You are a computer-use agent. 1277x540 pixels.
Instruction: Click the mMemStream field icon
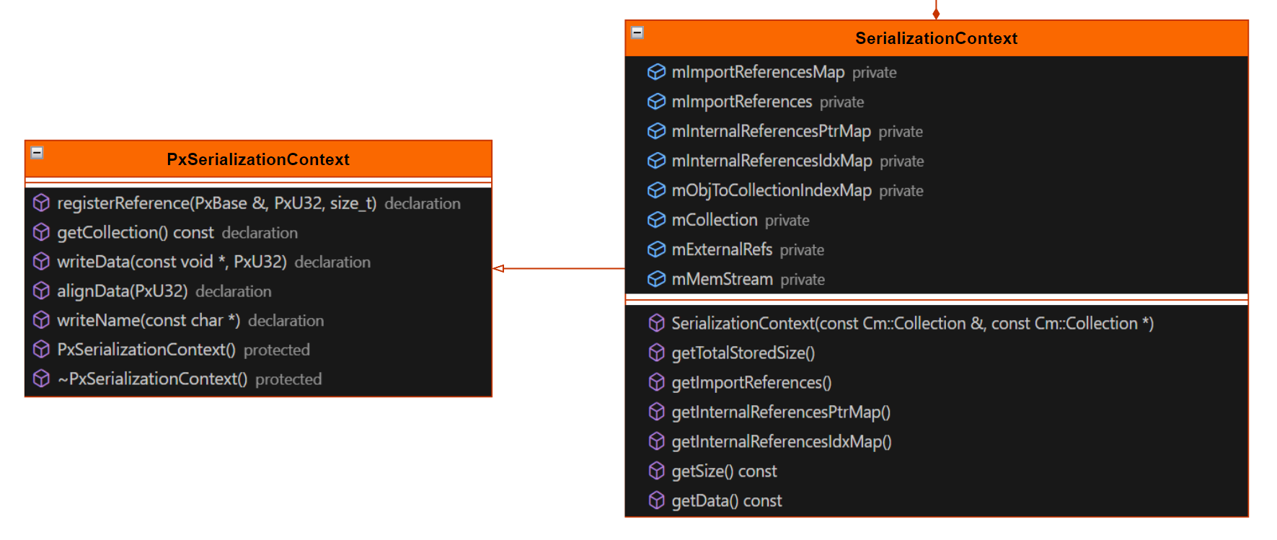[x=656, y=279]
